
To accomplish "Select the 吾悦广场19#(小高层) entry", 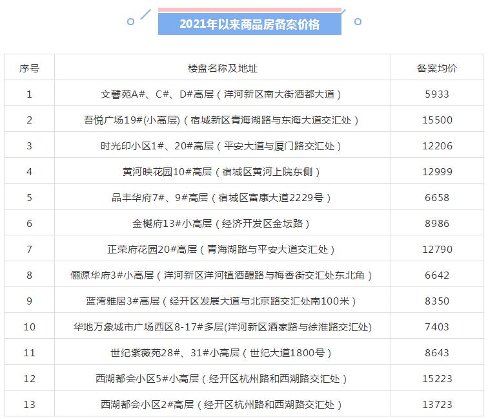I will [221, 120].
